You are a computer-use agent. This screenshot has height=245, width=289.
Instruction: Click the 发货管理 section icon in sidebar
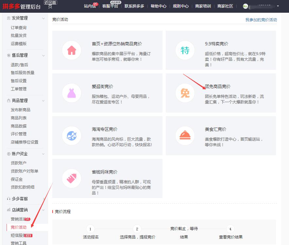click(8, 18)
